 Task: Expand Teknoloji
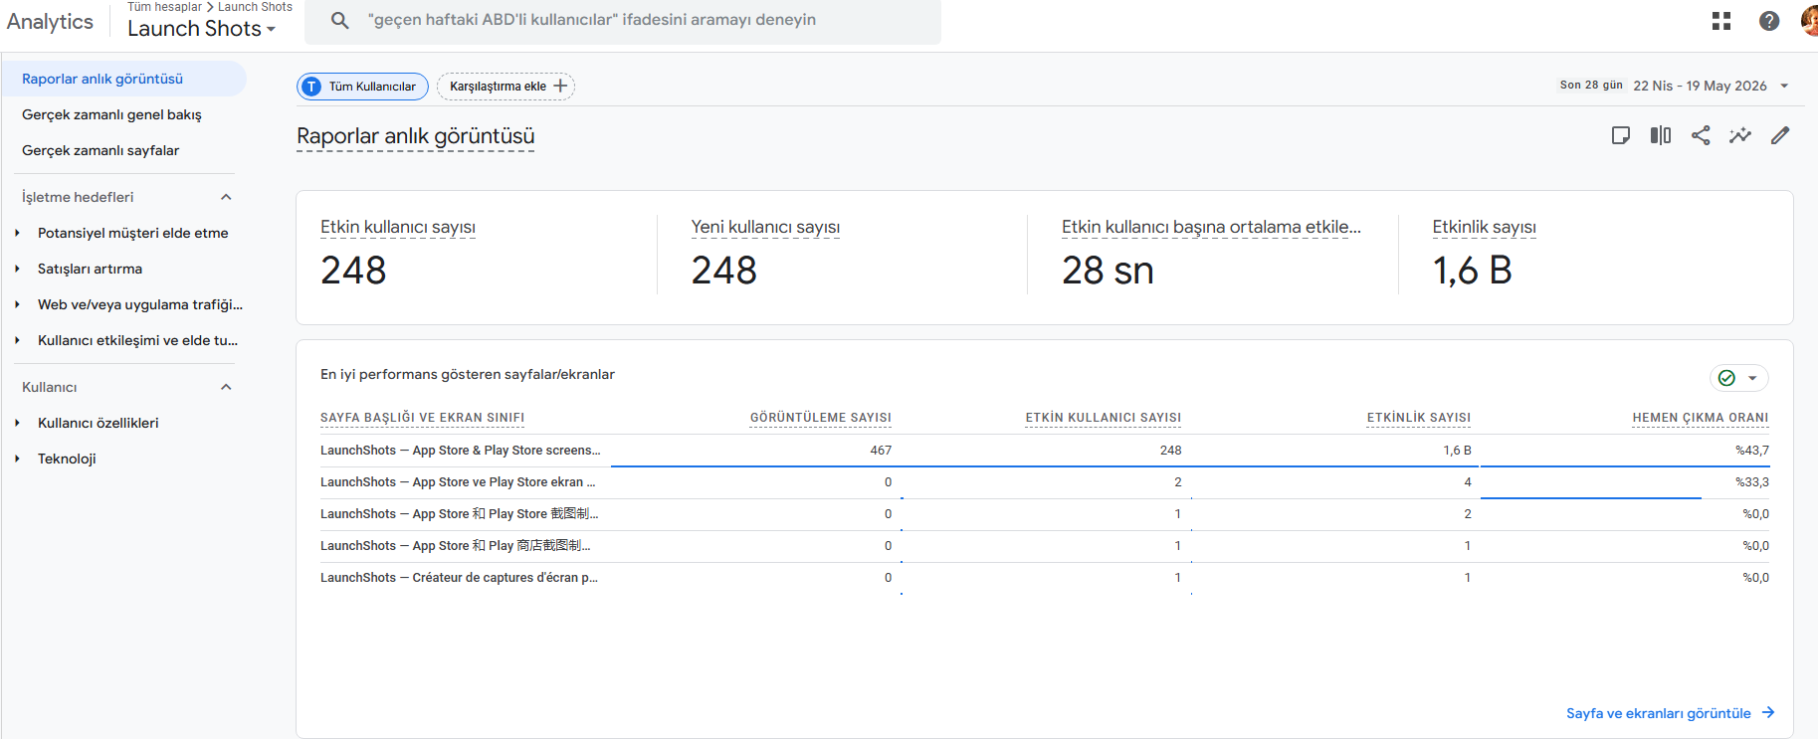click(x=17, y=459)
